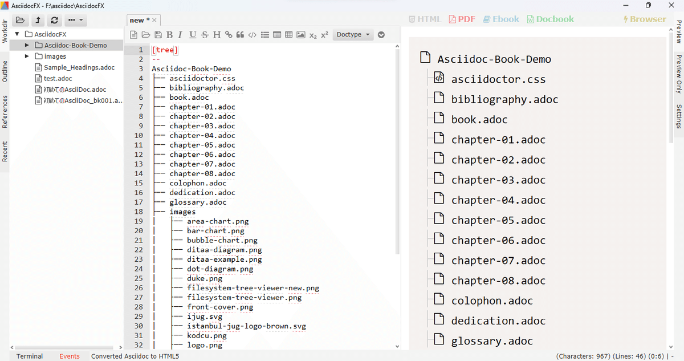Export the document as Ebook

(x=500, y=19)
